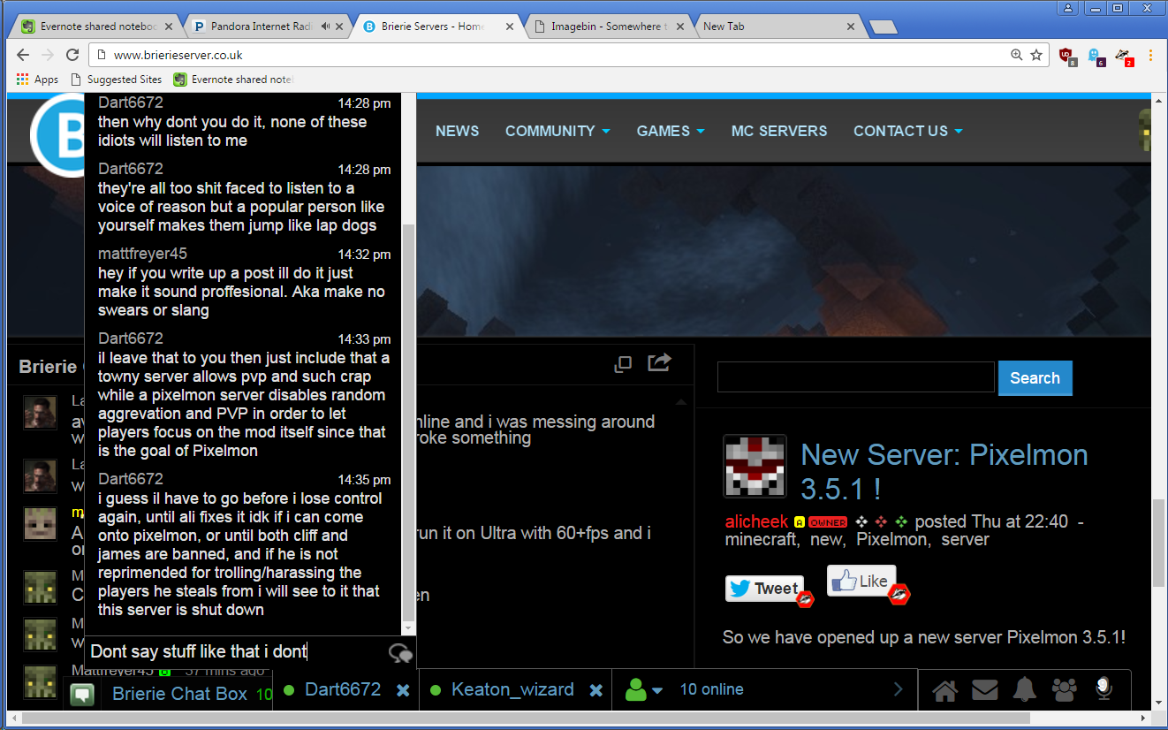
Task: Click the 10 online text
Action: tap(711, 689)
